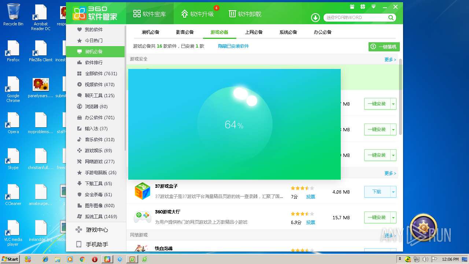This screenshot has height=264, width=469.
Task: Select 安全杀毒 (61) category
Action: click(95, 195)
